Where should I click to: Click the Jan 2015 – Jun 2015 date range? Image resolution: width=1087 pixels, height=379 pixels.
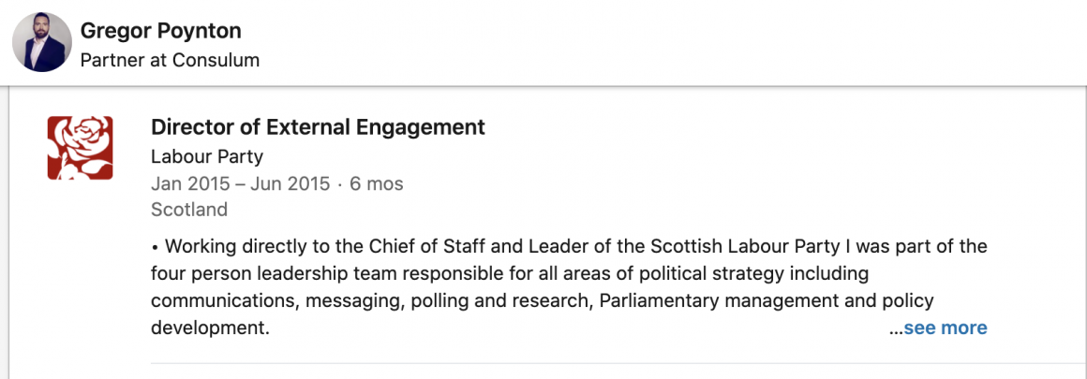[x=240, y=183]
